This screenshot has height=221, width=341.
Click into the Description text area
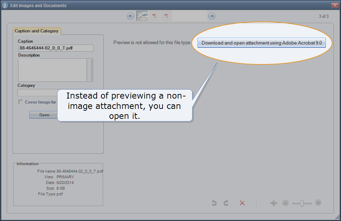coord(52,70)
